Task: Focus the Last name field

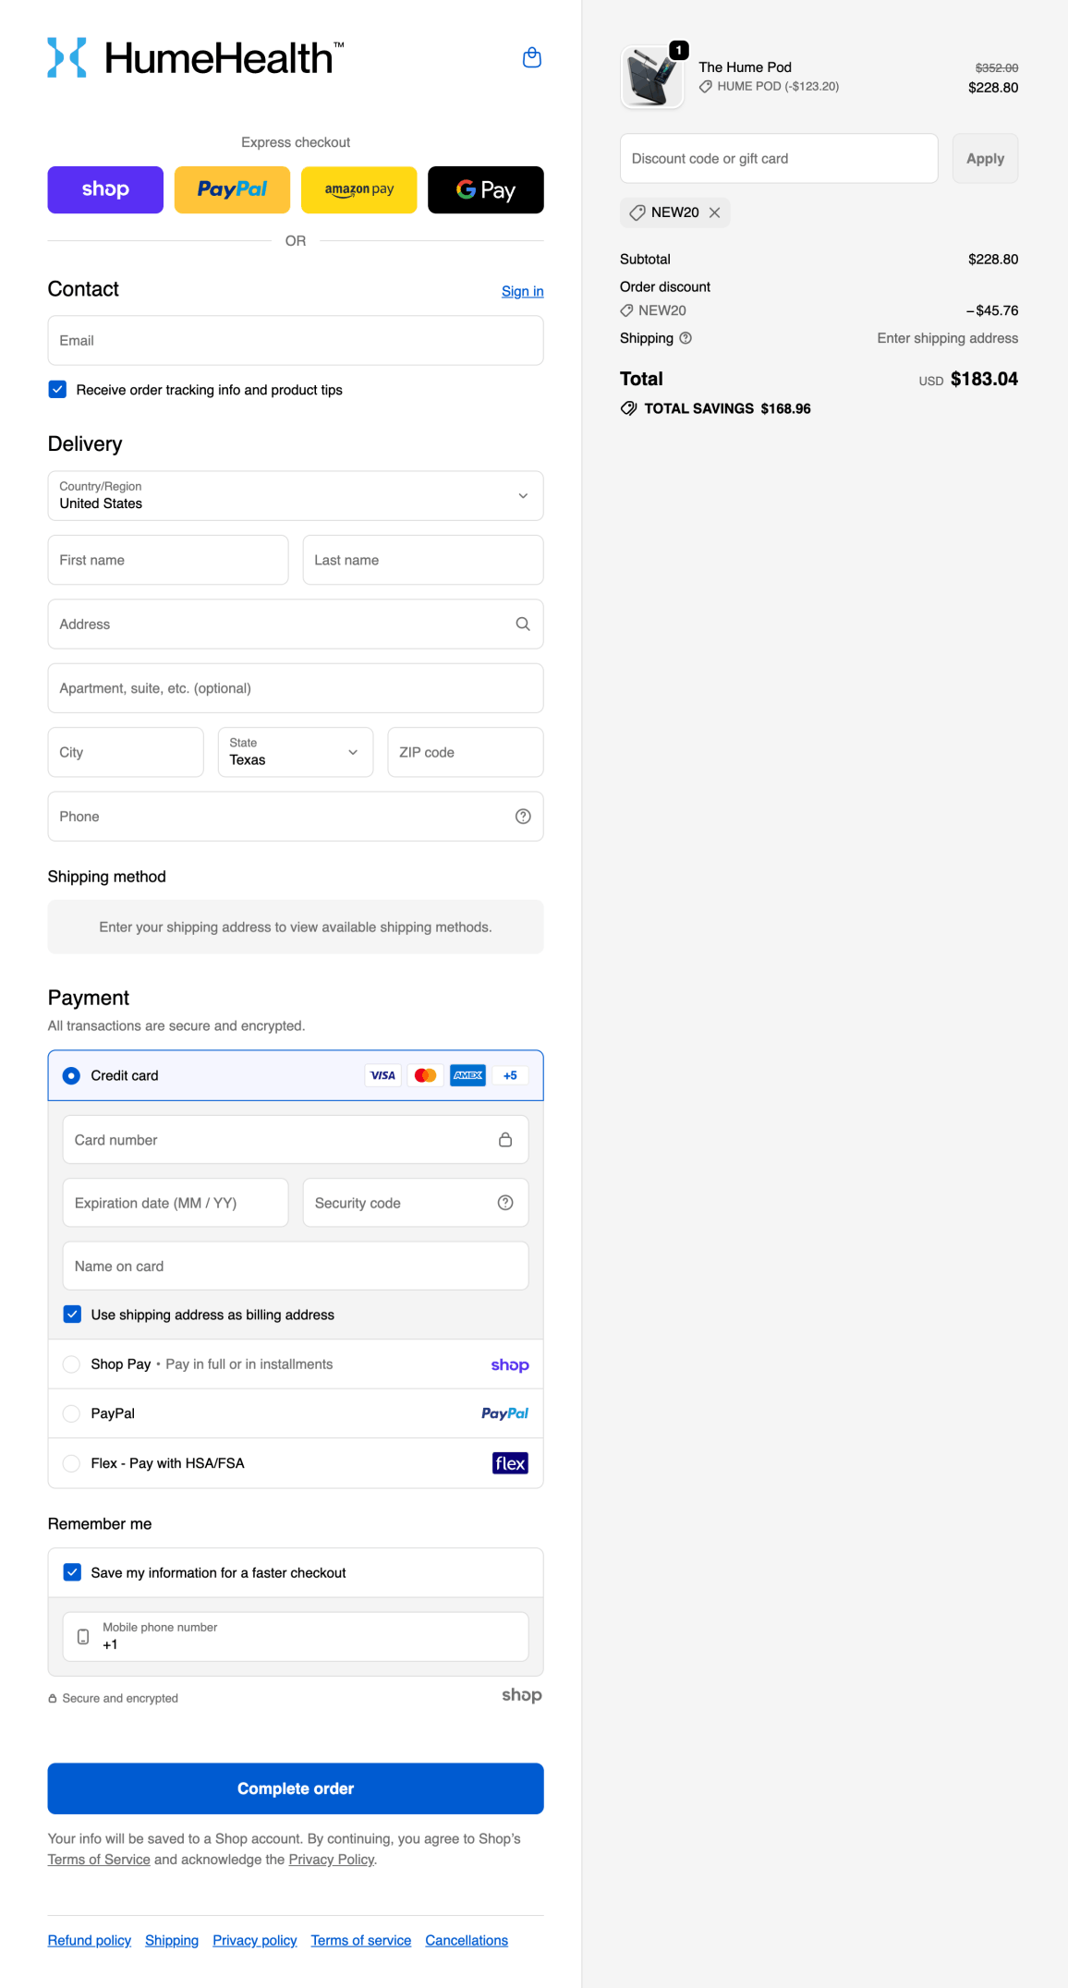Action: (x=423, y=560)
